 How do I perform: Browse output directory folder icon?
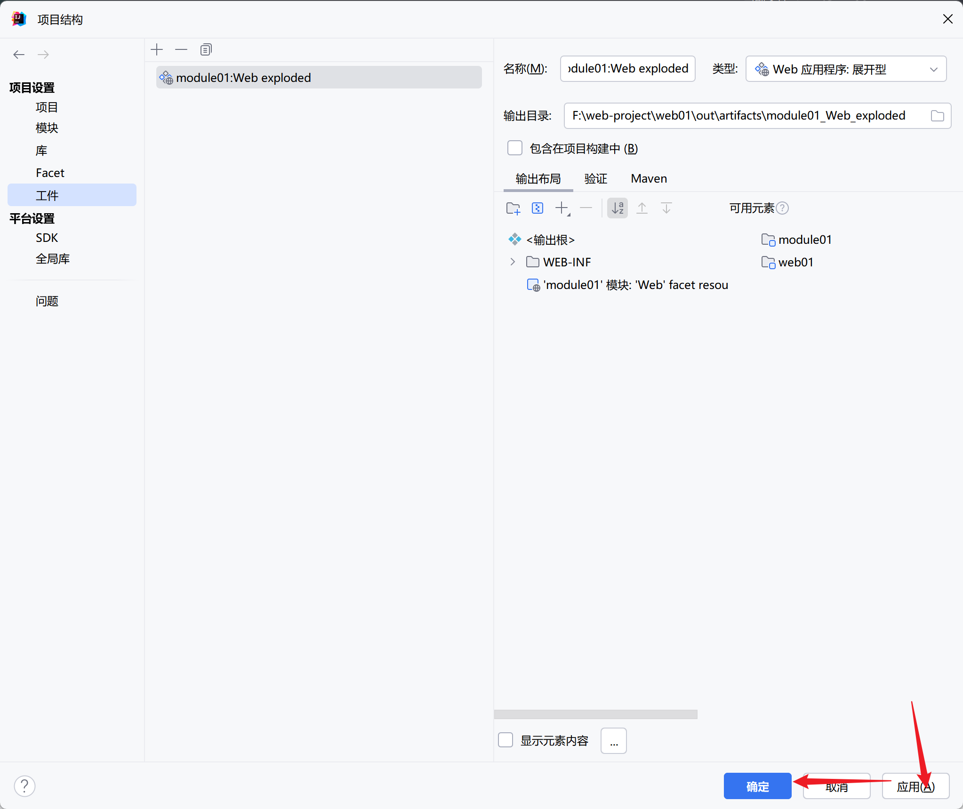937,116
